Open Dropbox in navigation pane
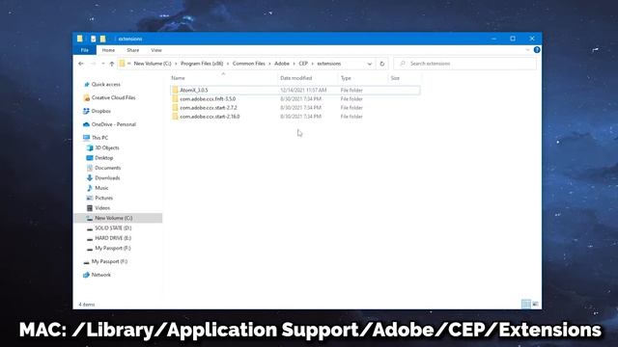Image resolution: width=618 pixels, height=347 pixels. [100, 111]
